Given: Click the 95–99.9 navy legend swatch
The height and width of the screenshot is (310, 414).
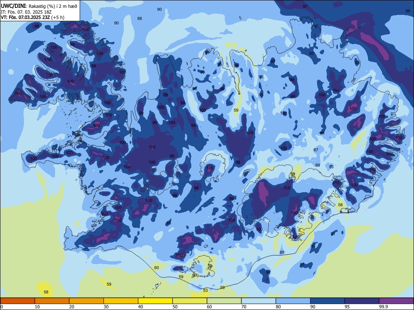Looking at the screenshot, I should 362,301.
